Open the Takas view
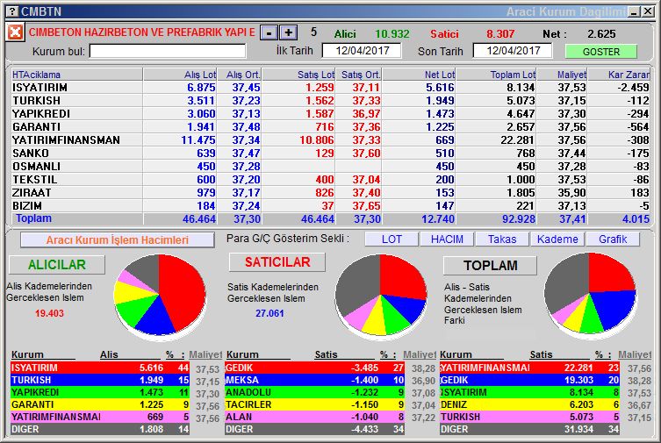 [502, 239]
